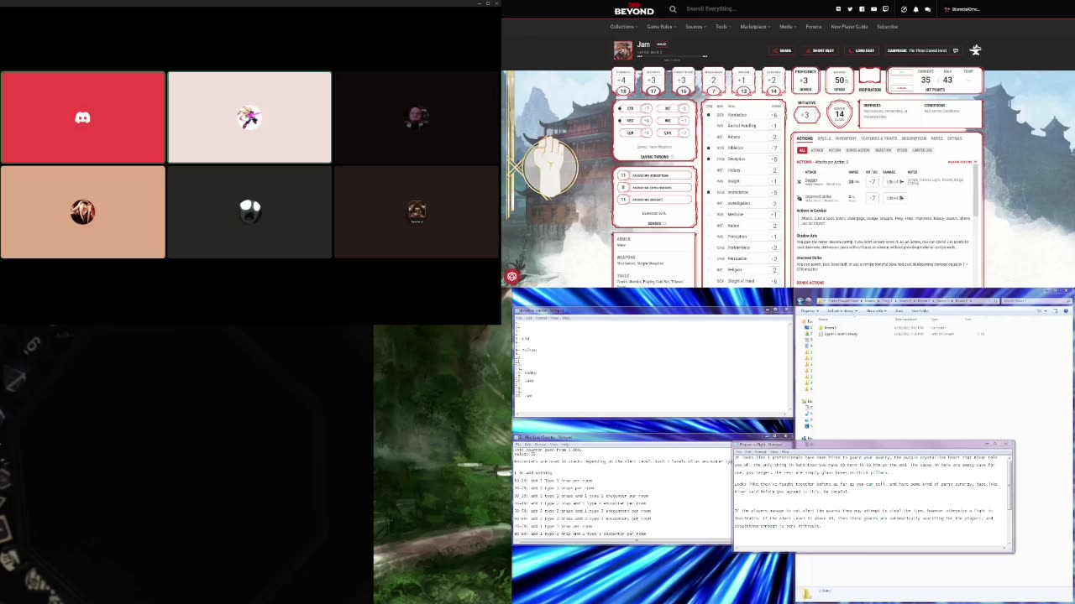Switch to the Features & Traits tab
Screen dimensions: 1075x604
(x=879, y=138)
